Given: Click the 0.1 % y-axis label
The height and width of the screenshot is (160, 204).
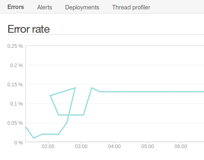Looking at the screenshot, I should point(16,104).
